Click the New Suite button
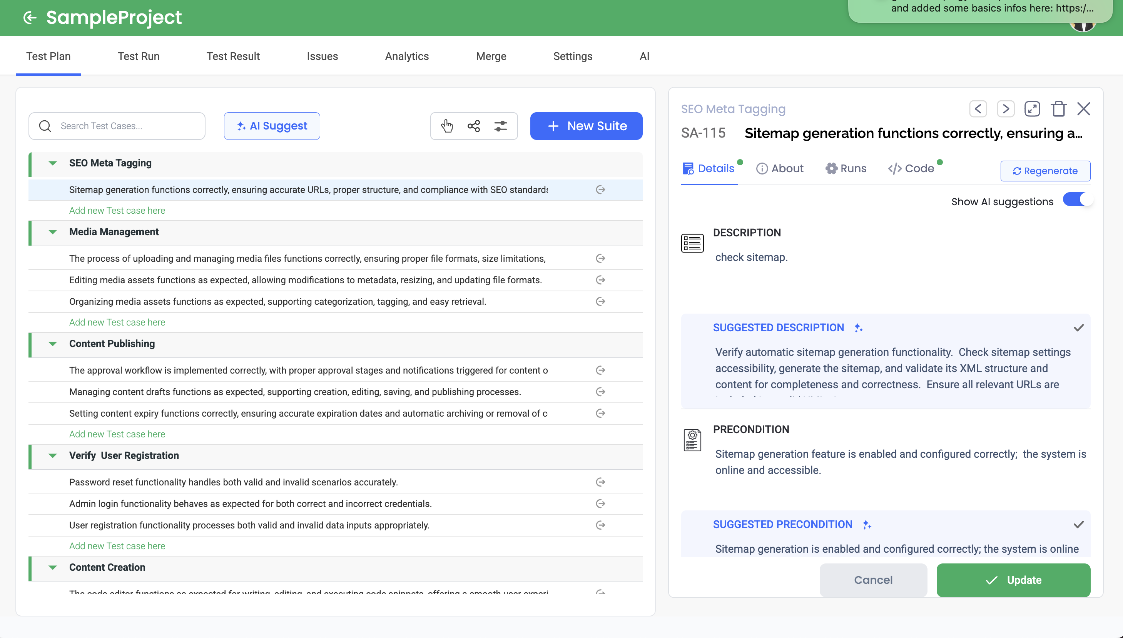The image size is (1123, 638). (586, 126)
